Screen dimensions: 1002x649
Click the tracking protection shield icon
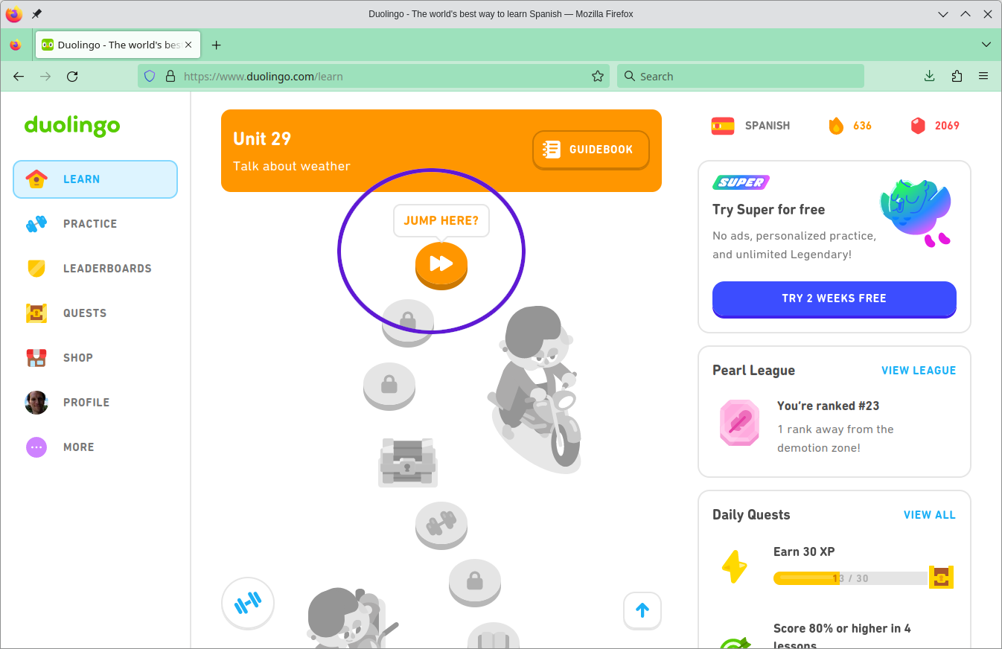click(150, 76)
